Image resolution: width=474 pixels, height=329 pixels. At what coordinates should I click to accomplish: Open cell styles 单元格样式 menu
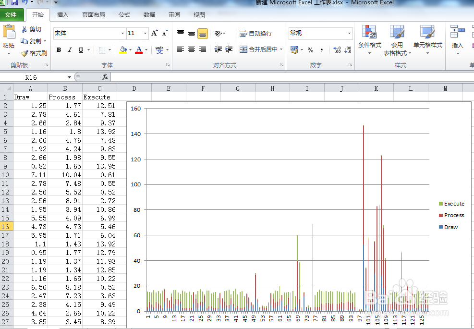coord(427,40)
